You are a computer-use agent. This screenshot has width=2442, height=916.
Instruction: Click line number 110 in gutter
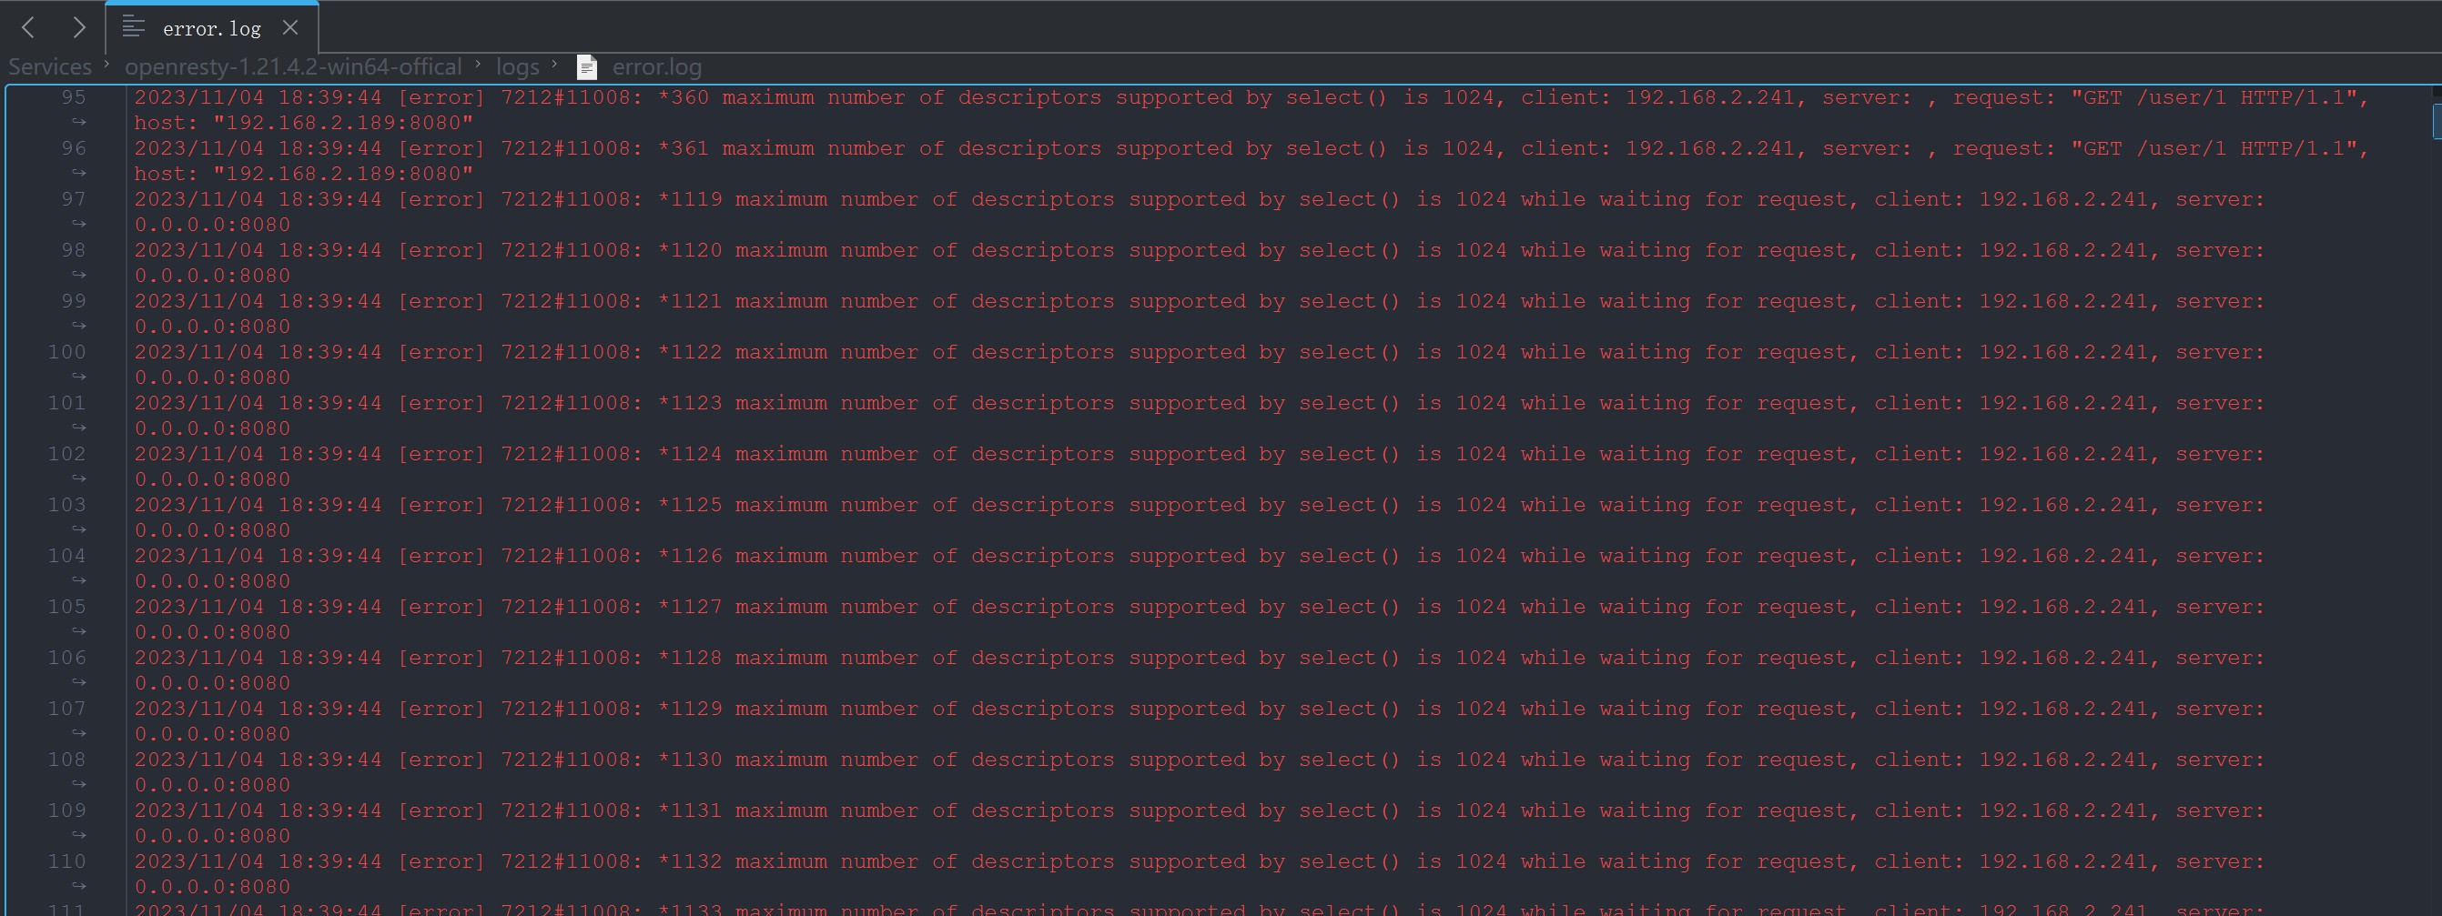67,862
